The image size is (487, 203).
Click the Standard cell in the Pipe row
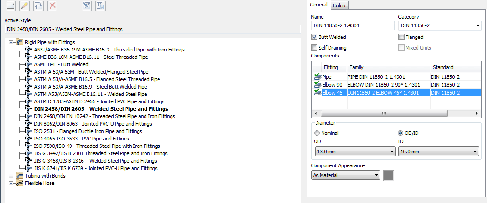[455, 77]
